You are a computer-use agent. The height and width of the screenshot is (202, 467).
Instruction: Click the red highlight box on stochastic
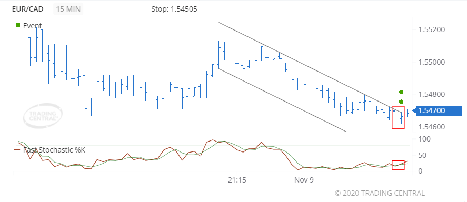(398, 165)
